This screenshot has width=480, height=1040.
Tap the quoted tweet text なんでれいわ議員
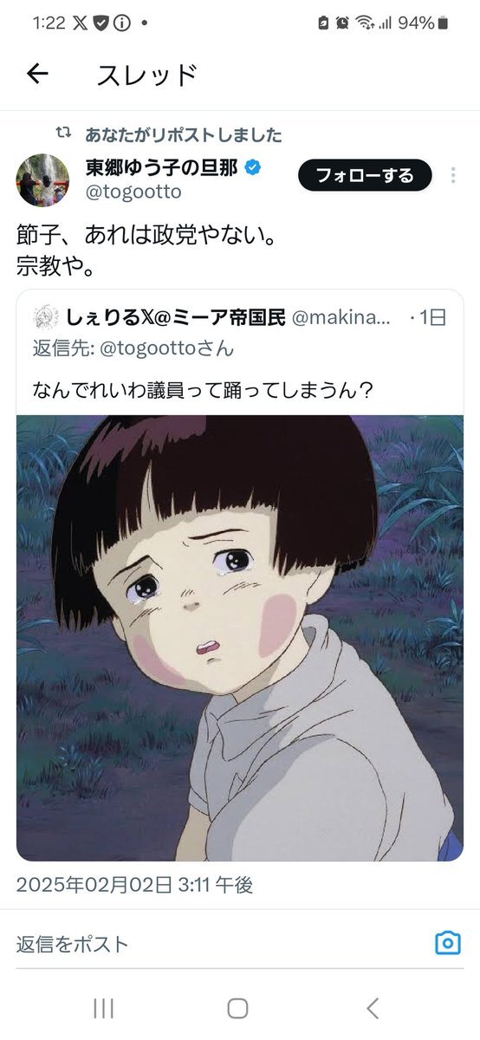203,390
